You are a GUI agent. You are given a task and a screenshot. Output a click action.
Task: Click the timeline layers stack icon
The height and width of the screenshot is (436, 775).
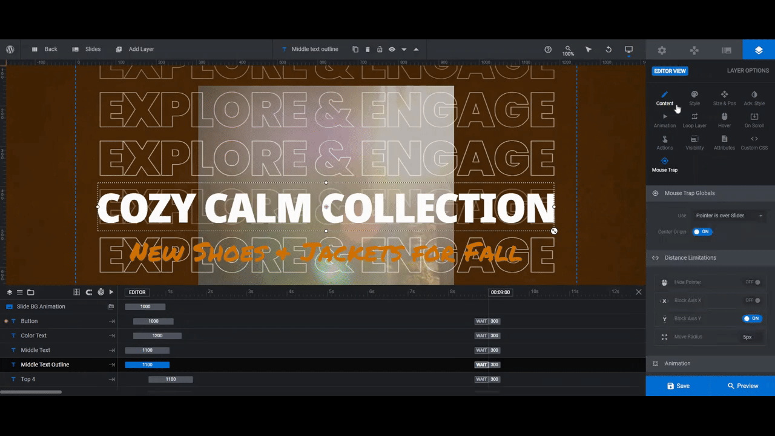click(9, 292)
